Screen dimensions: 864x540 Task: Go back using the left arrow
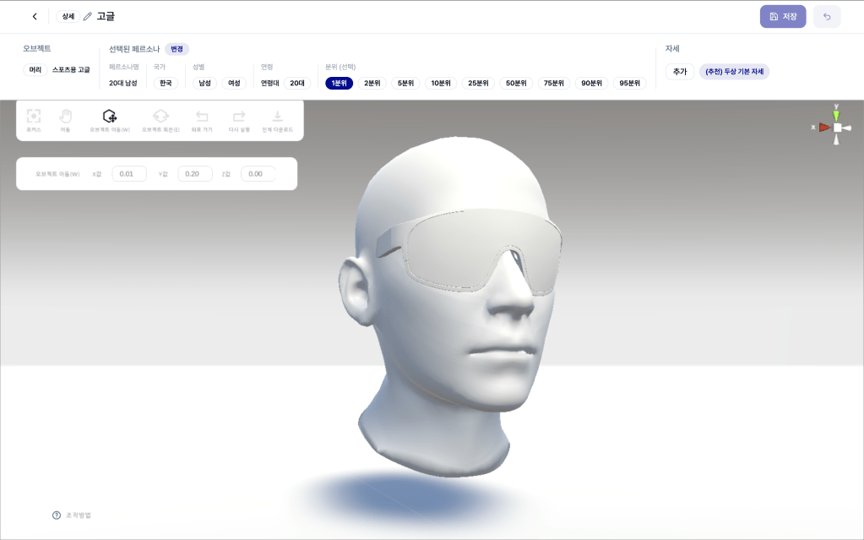pos(35,16)
